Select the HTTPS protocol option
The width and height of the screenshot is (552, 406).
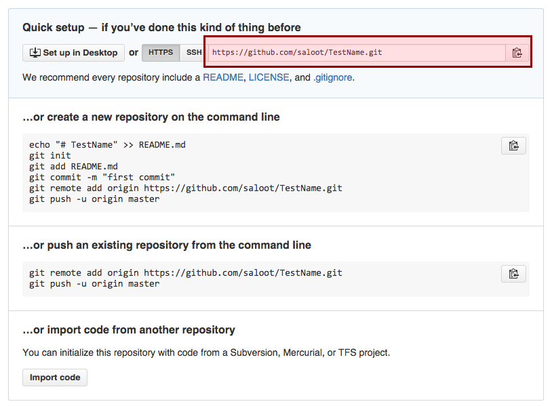click(161, 52)
